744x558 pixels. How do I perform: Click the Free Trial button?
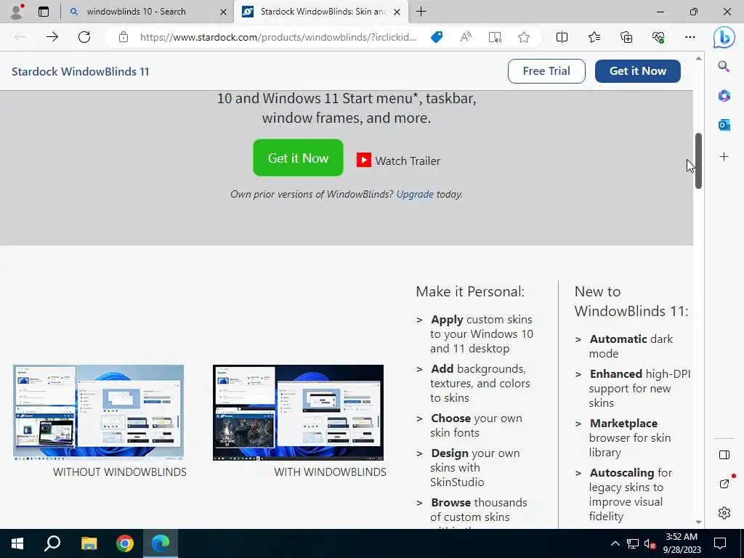pyautogui.click(x=546, y=71)
